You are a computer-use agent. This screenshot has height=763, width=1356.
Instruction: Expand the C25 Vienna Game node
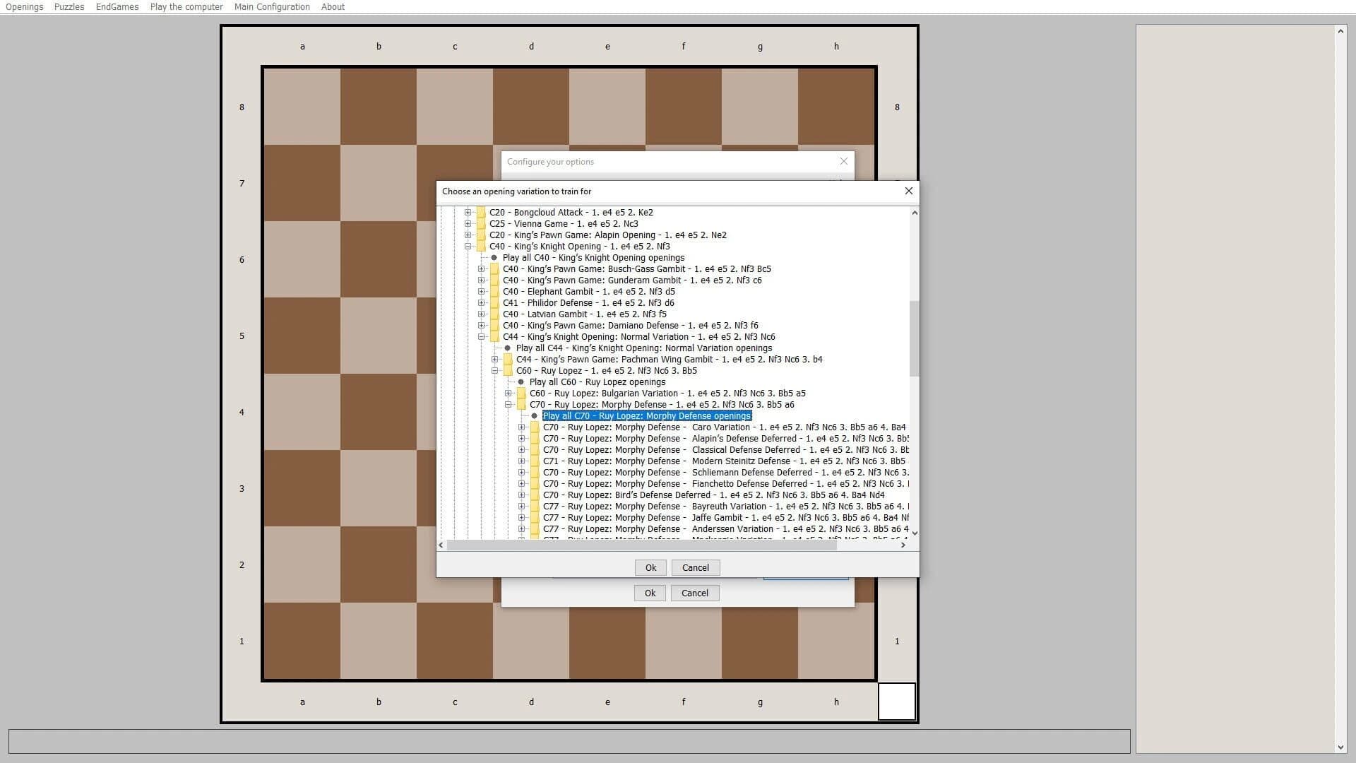[x=468, y=223]
